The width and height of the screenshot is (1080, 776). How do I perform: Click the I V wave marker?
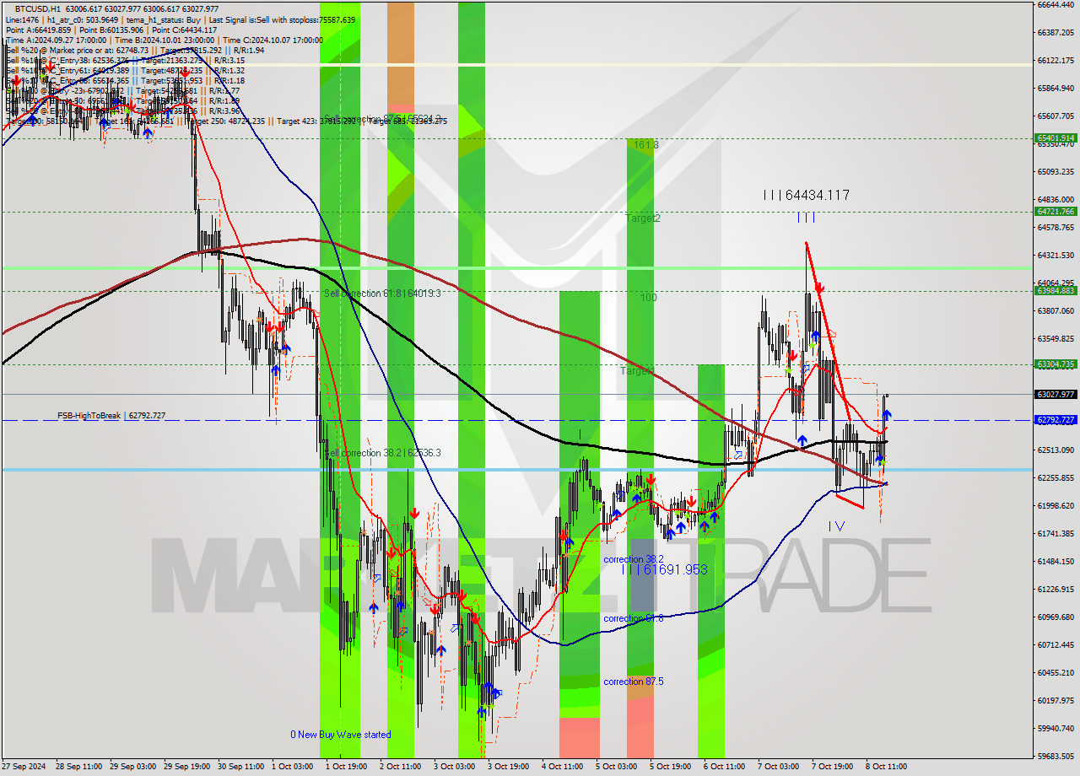tap(836, 526)
